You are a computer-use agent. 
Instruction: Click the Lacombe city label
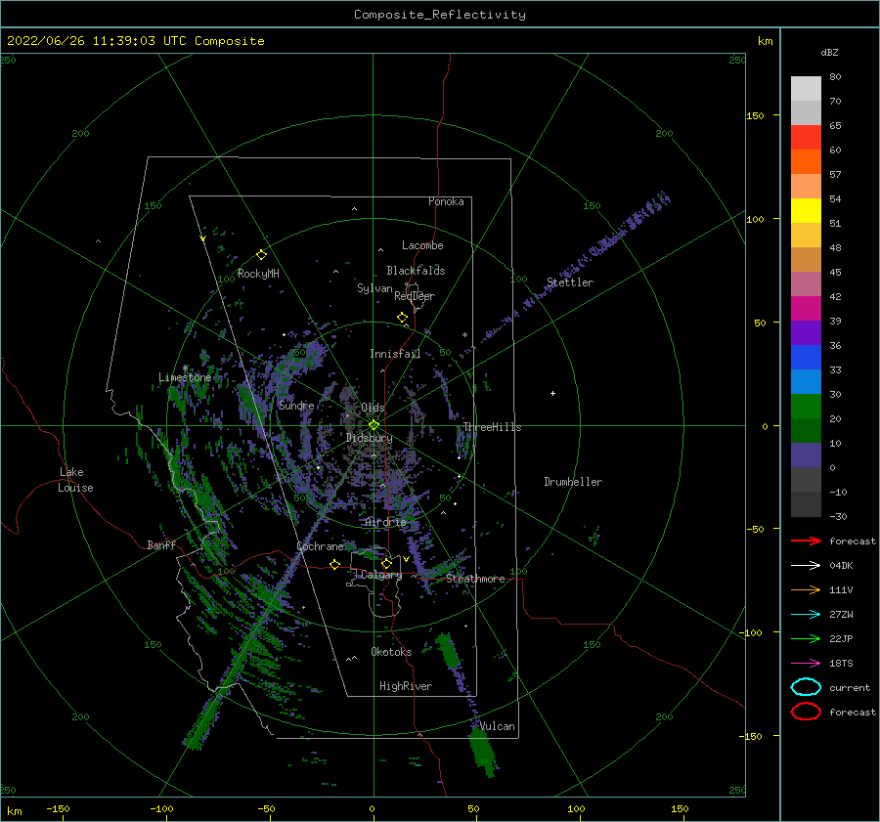tap(422, 245)
